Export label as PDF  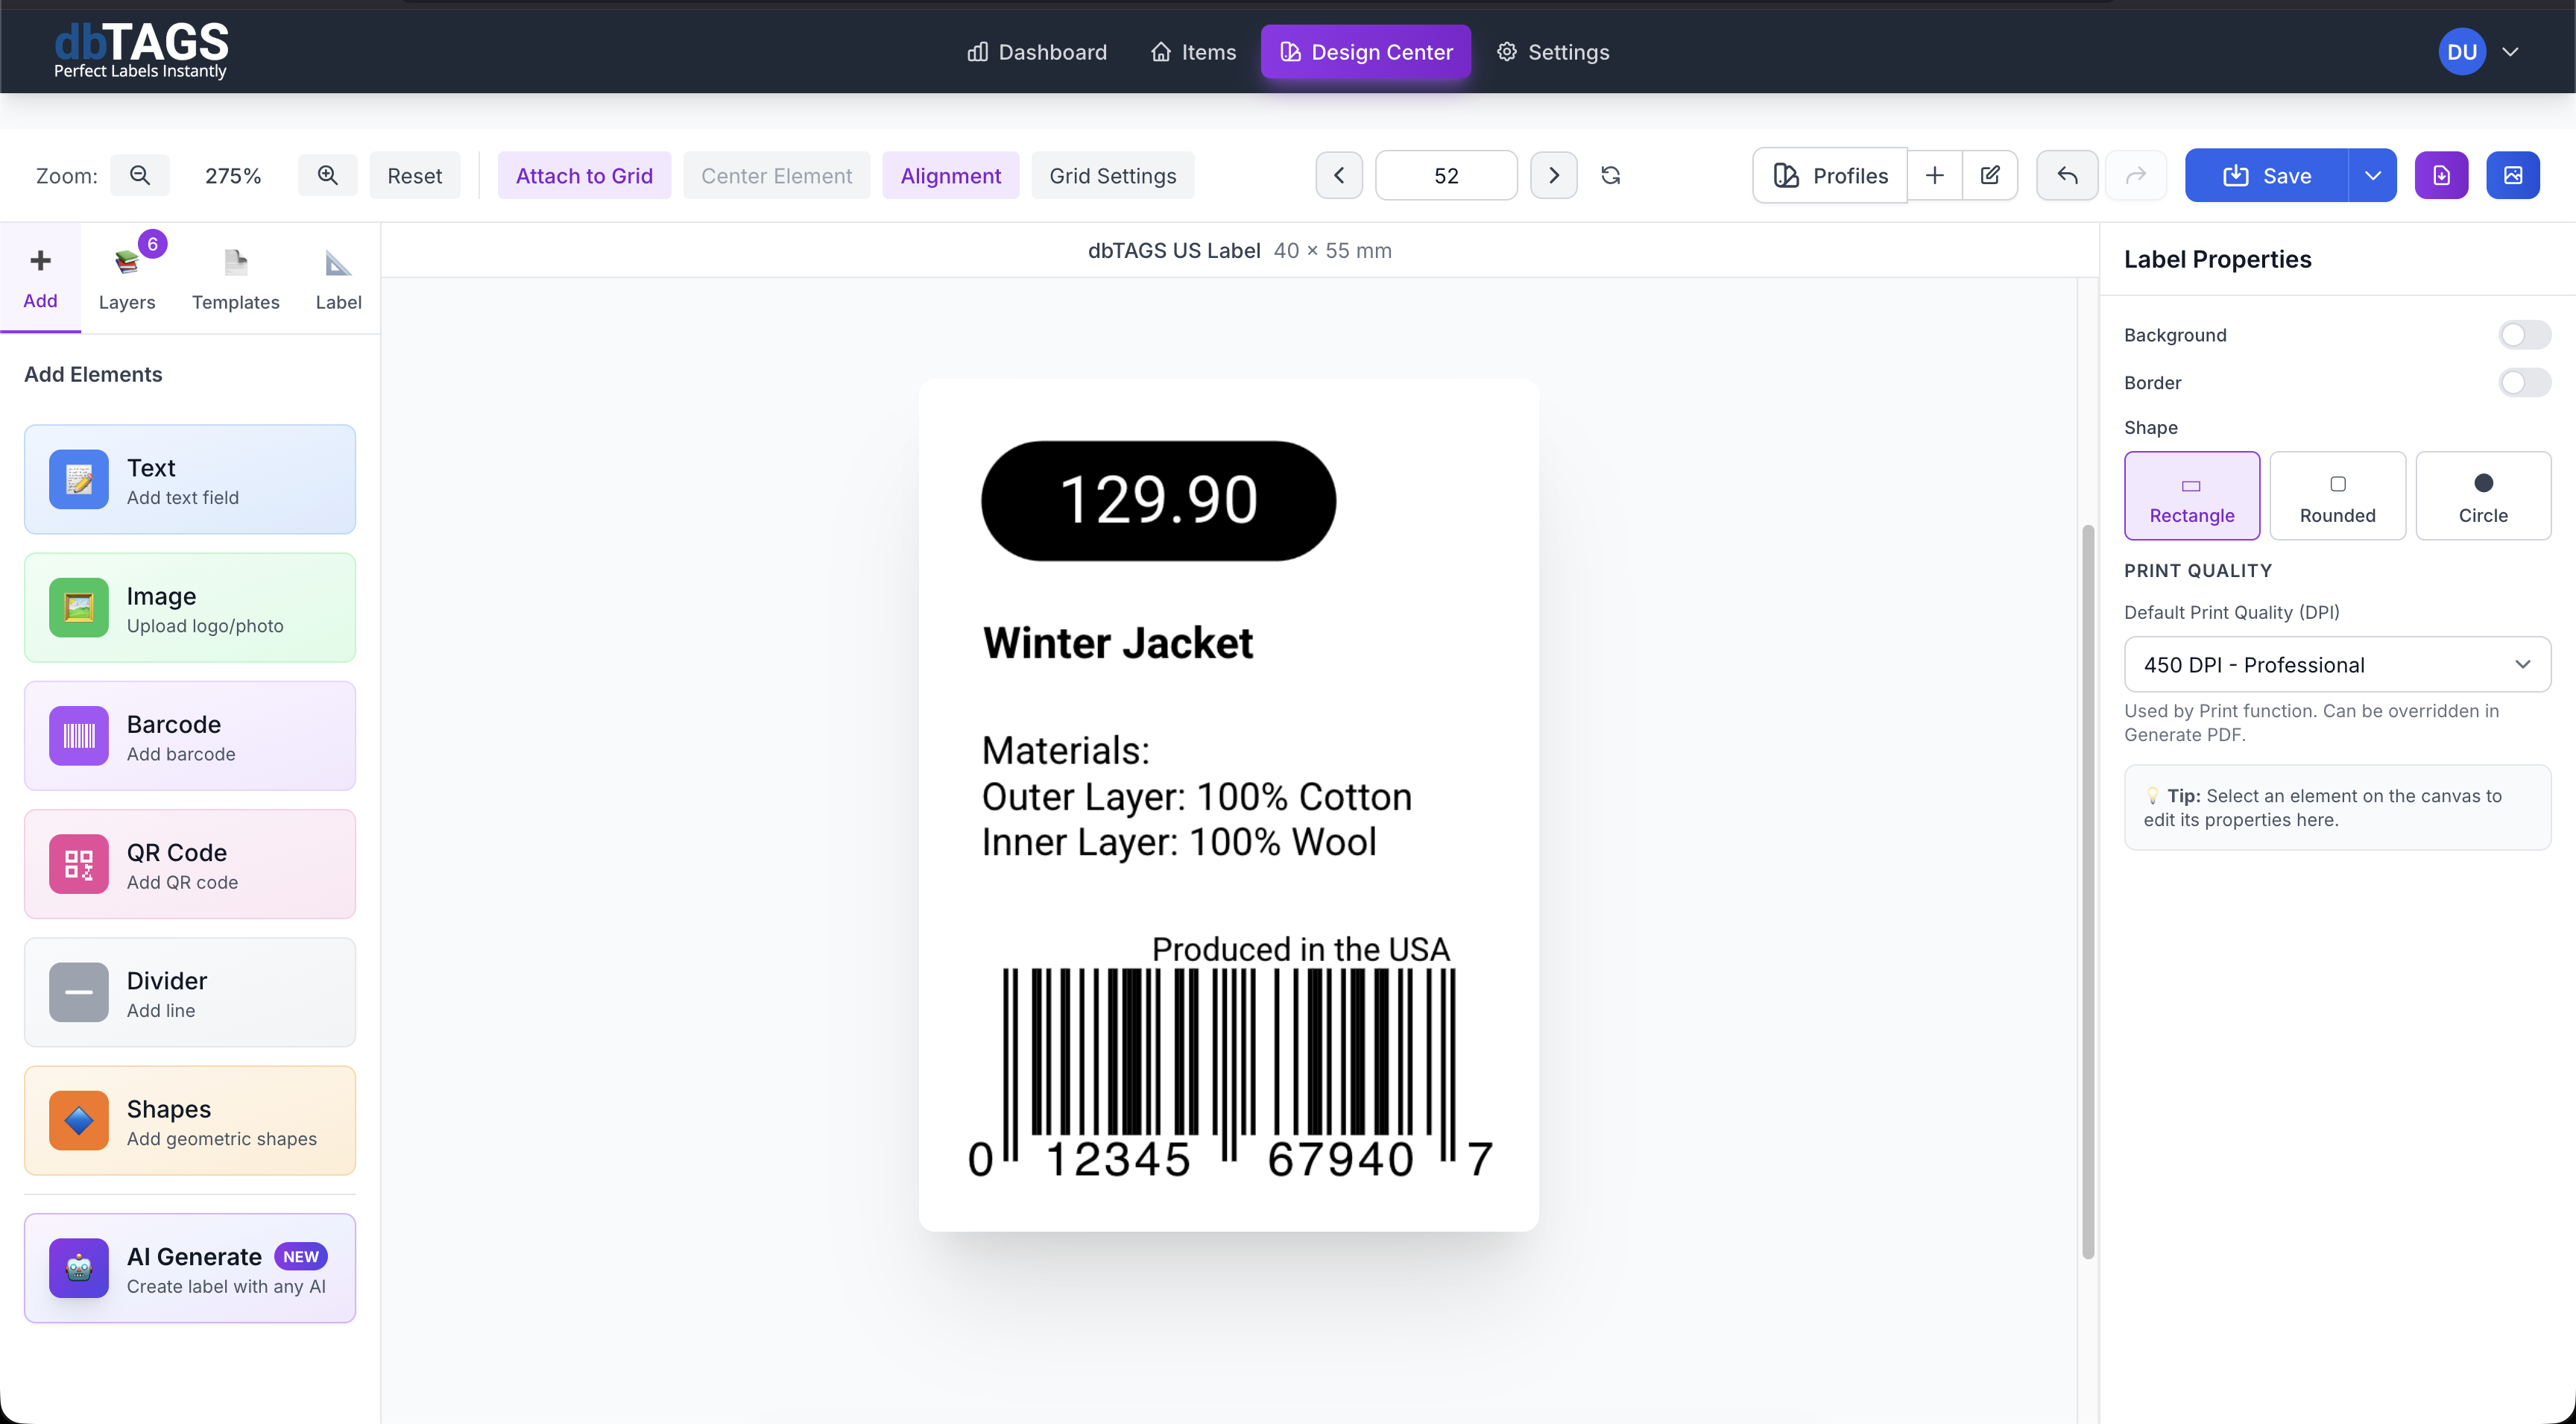(x=2442, y=175)
